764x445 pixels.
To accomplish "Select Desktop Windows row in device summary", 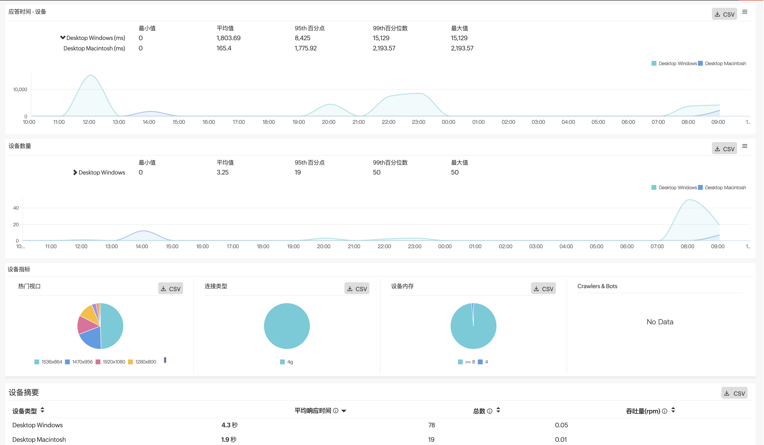I will pyautogui.click(x=380, y=425).
